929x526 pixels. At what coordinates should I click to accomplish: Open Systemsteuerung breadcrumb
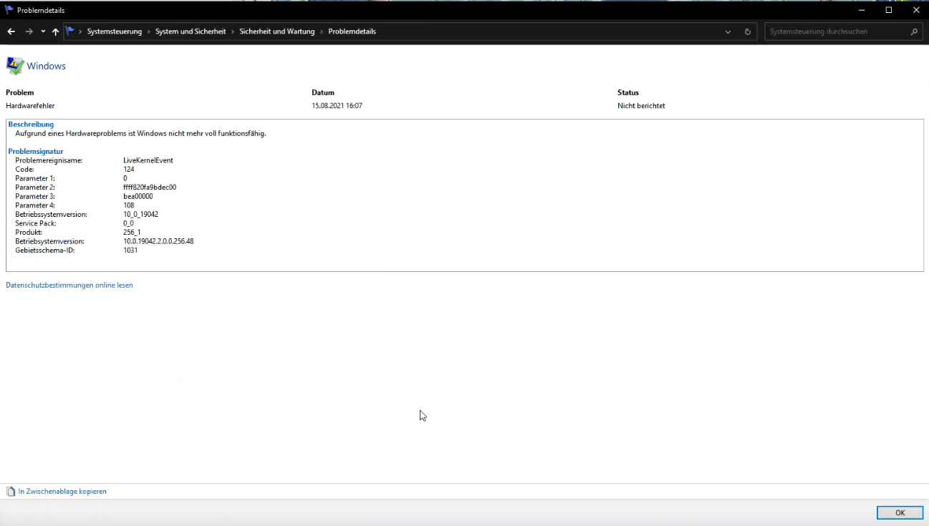click(115, 31)
